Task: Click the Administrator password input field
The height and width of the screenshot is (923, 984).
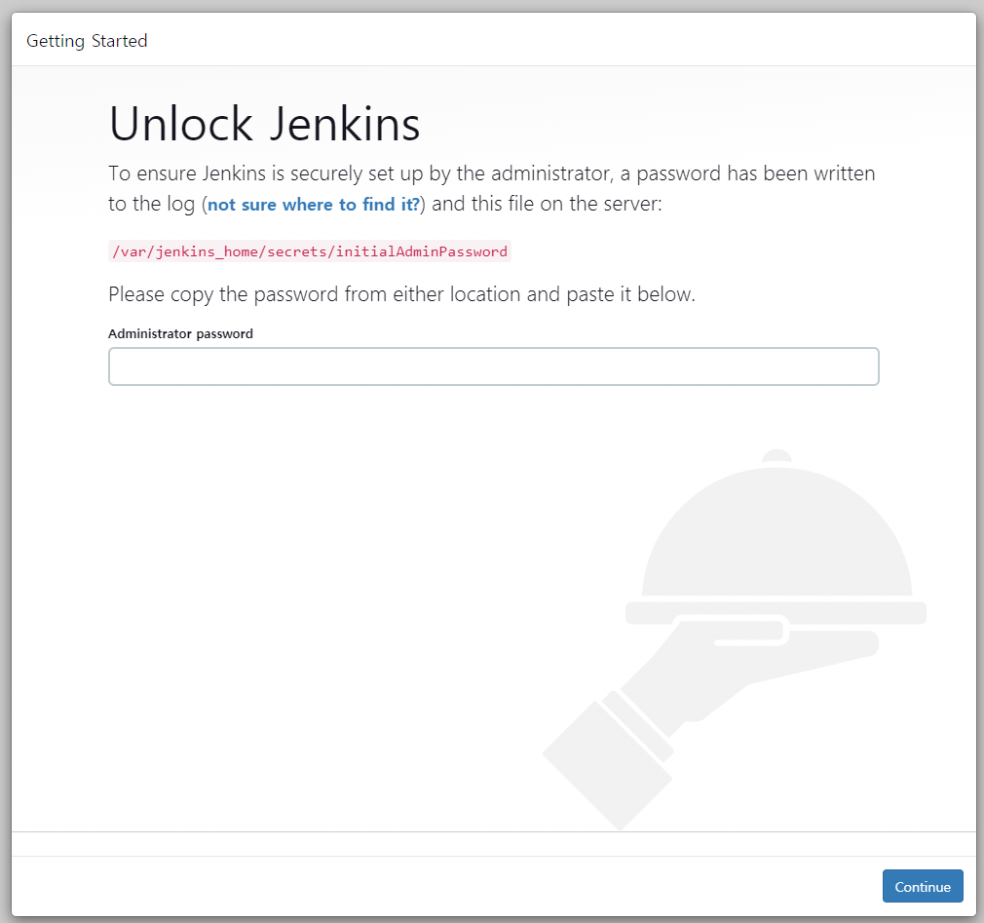Action: point(493,366)
